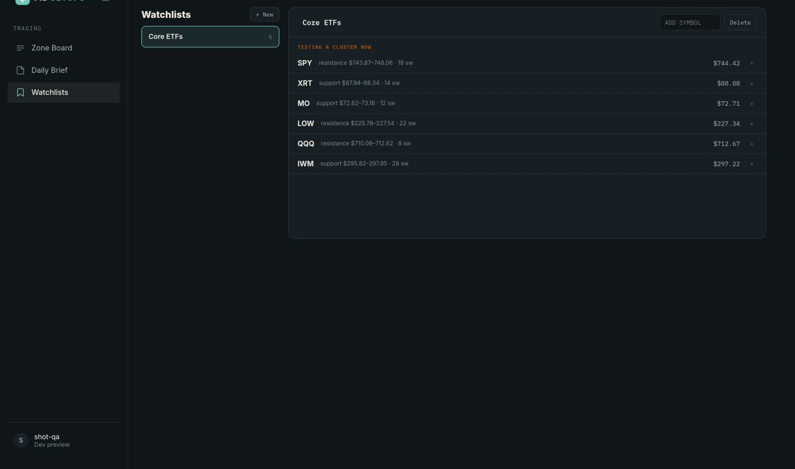795x469 pixels.
Task: Click the LOW price $227.34
Action: point(726,124)
